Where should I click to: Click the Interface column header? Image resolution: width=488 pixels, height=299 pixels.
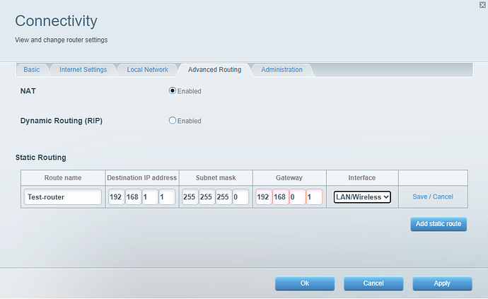pos(362,177)
